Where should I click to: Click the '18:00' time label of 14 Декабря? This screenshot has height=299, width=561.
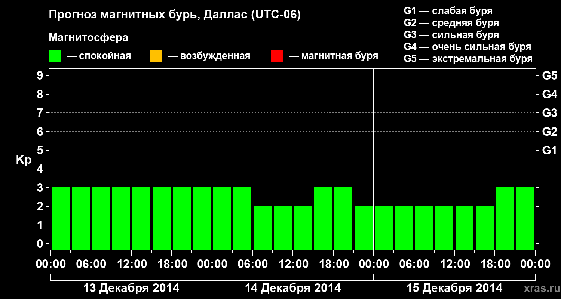(x=334, y=264)
